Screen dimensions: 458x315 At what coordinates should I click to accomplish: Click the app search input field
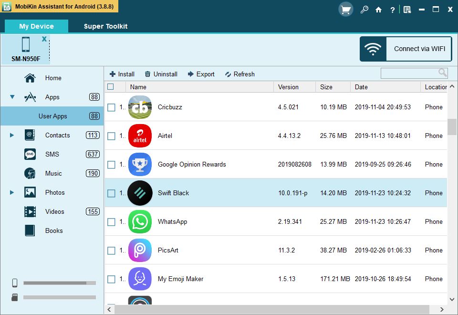click(414, 73)
